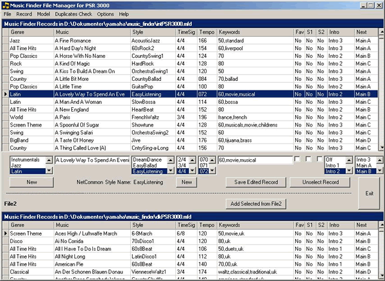
Task: Click Style column header in File2 table
Action: pos(153,225)
